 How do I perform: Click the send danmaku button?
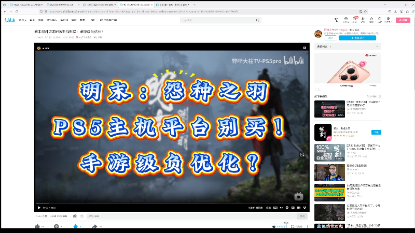pos(302,216)
